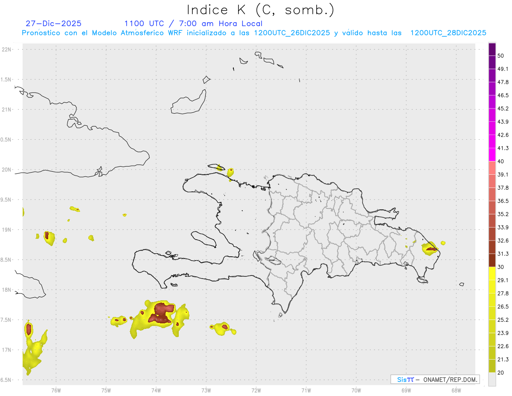Click the 75W longitude label
Image resolution: width=512 pixels, height=396 pixels.
pos(106,390)
